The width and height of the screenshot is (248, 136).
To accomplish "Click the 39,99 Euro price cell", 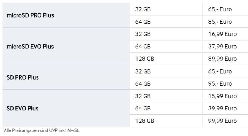I will coord(225,108).
